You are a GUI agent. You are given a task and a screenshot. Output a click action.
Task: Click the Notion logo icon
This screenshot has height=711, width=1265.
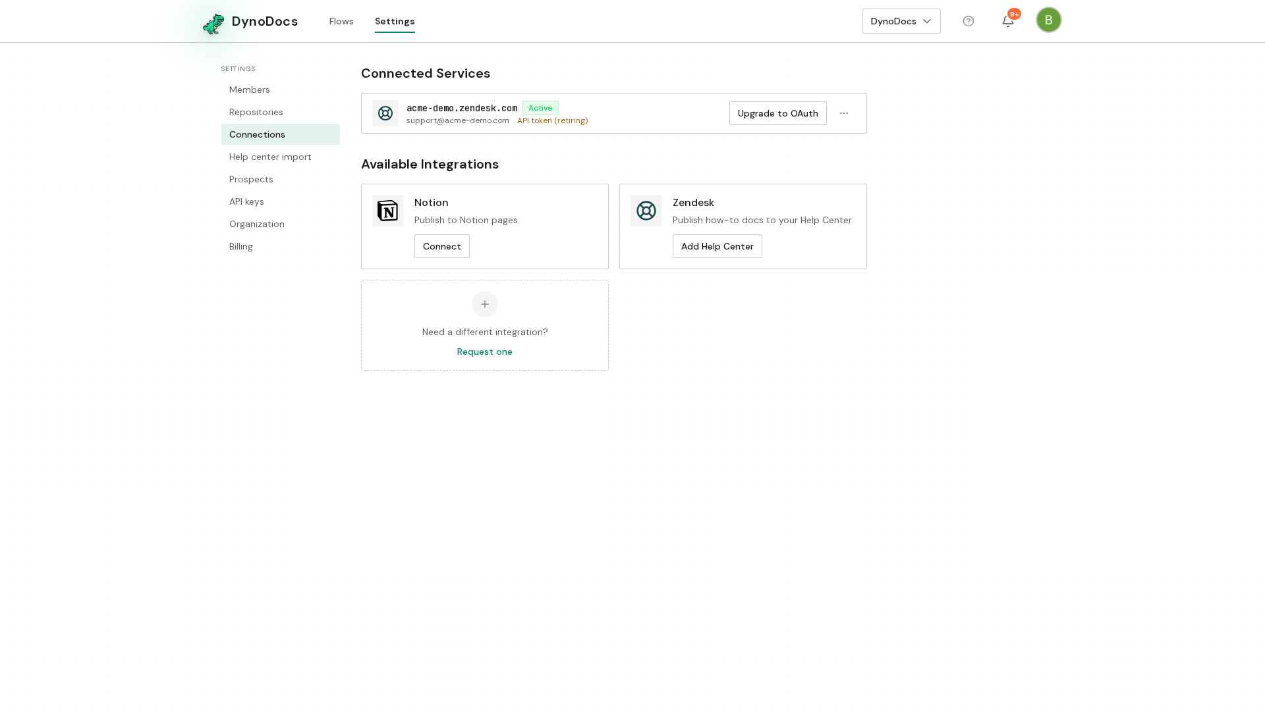click(388, 211)
